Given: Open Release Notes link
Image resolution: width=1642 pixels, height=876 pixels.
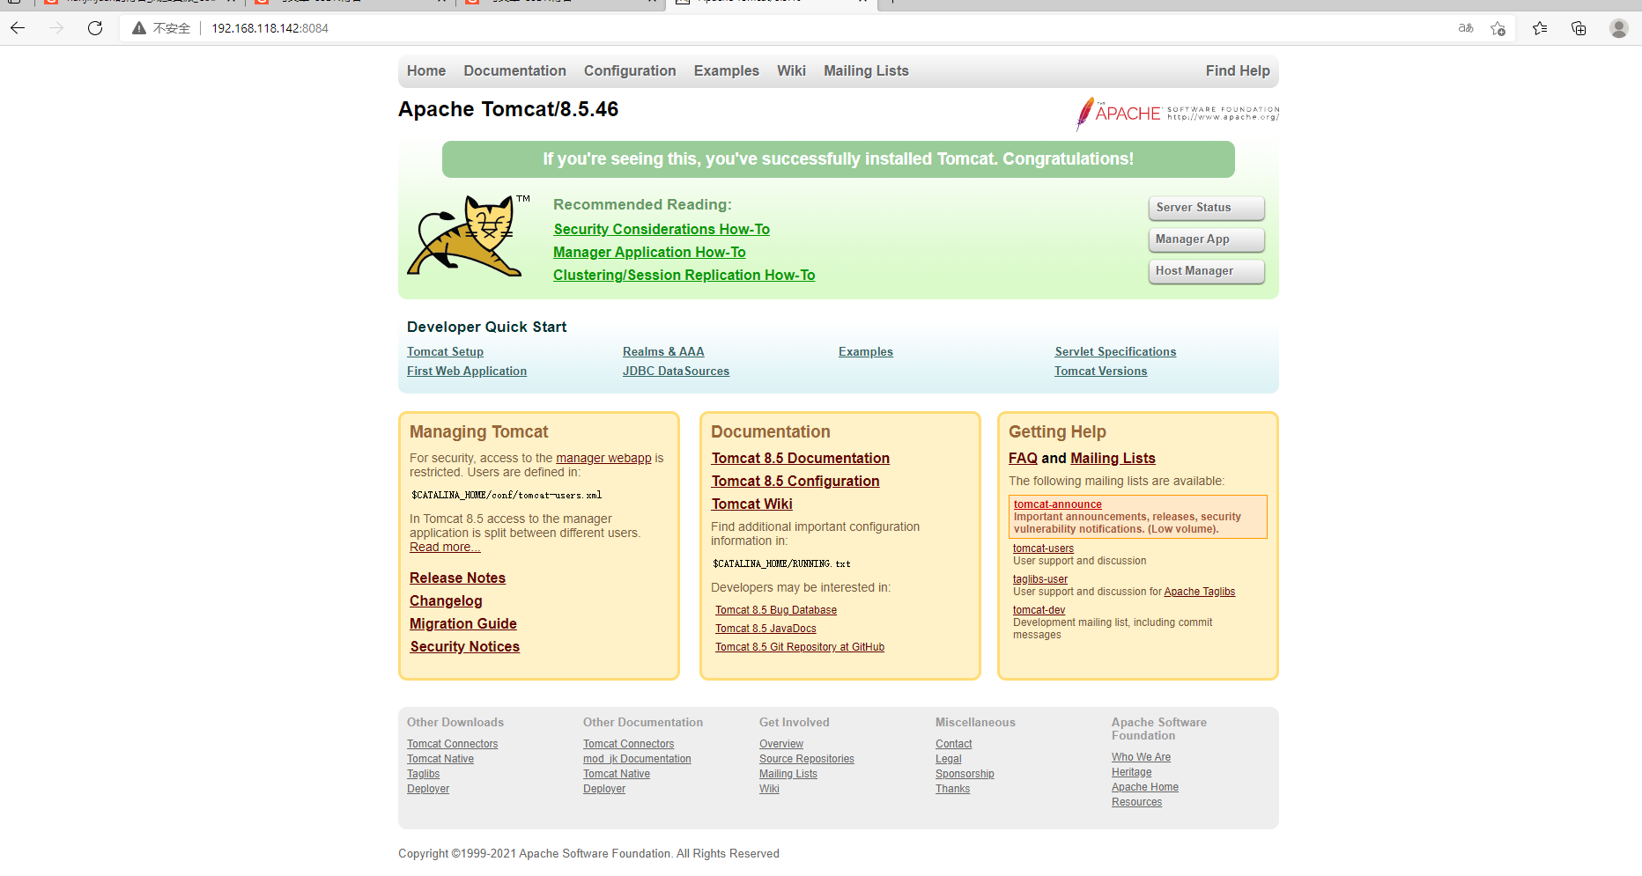Looking at the screenshot, I should [457, 578].
